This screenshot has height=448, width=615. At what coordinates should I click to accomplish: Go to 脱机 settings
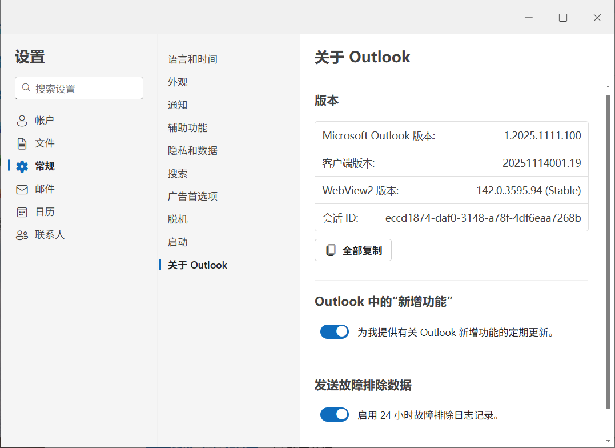(x=178, y=219)
